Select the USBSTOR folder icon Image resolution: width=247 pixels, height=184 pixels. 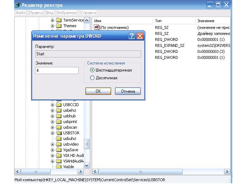pyautogui.click(x=59, y=133)
